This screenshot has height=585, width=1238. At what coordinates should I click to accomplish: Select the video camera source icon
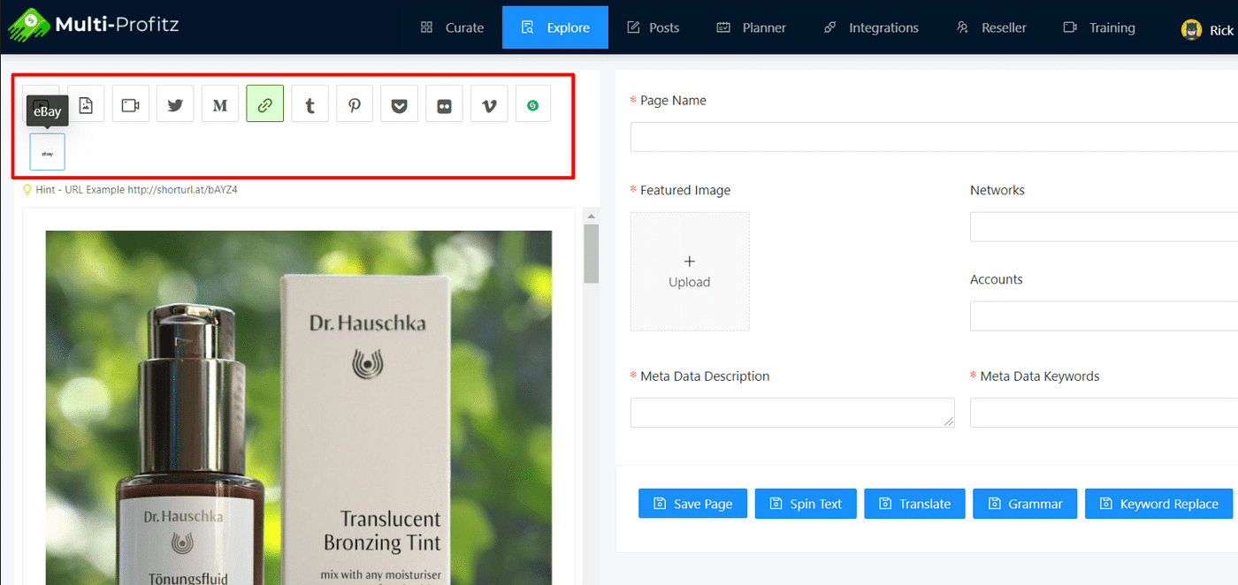[x=131, y=104]
